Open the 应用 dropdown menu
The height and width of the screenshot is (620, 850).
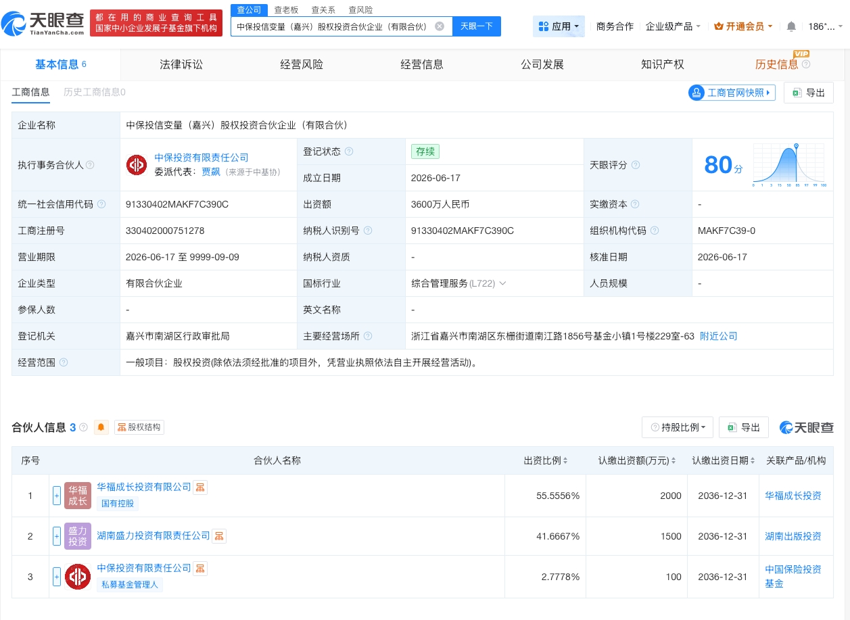pos(559,26)
